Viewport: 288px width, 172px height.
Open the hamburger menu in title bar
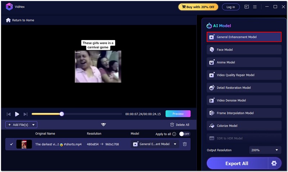click(x=255, y=7)
